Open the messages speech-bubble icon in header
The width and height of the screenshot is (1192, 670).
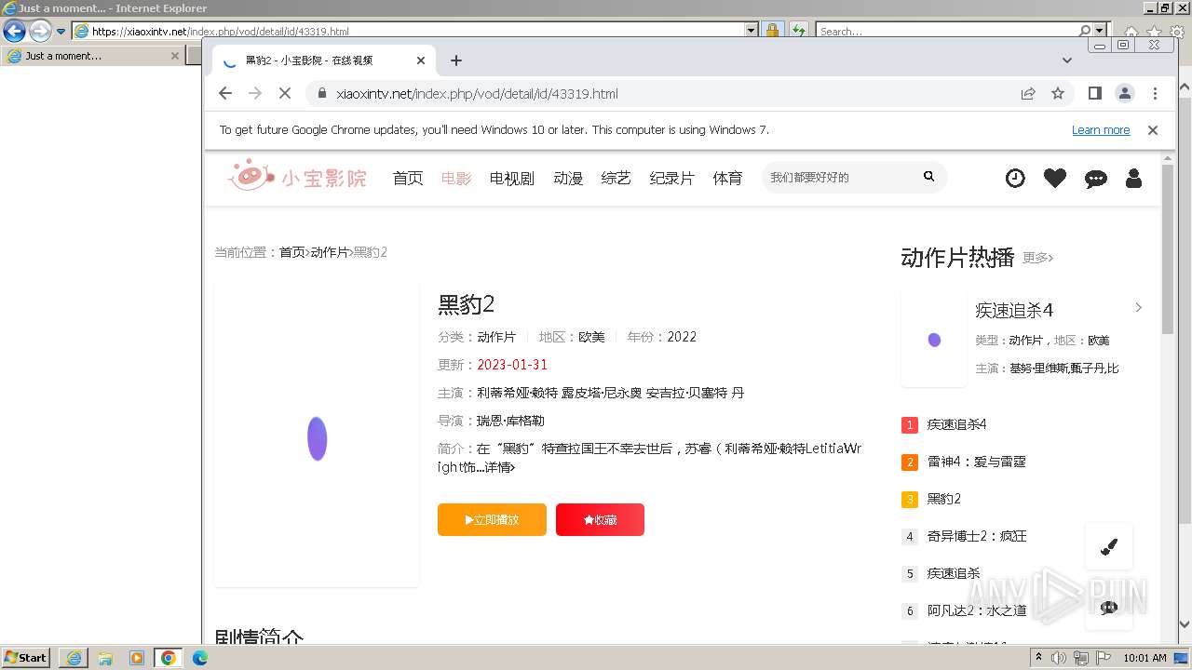tap(1096, 179)
